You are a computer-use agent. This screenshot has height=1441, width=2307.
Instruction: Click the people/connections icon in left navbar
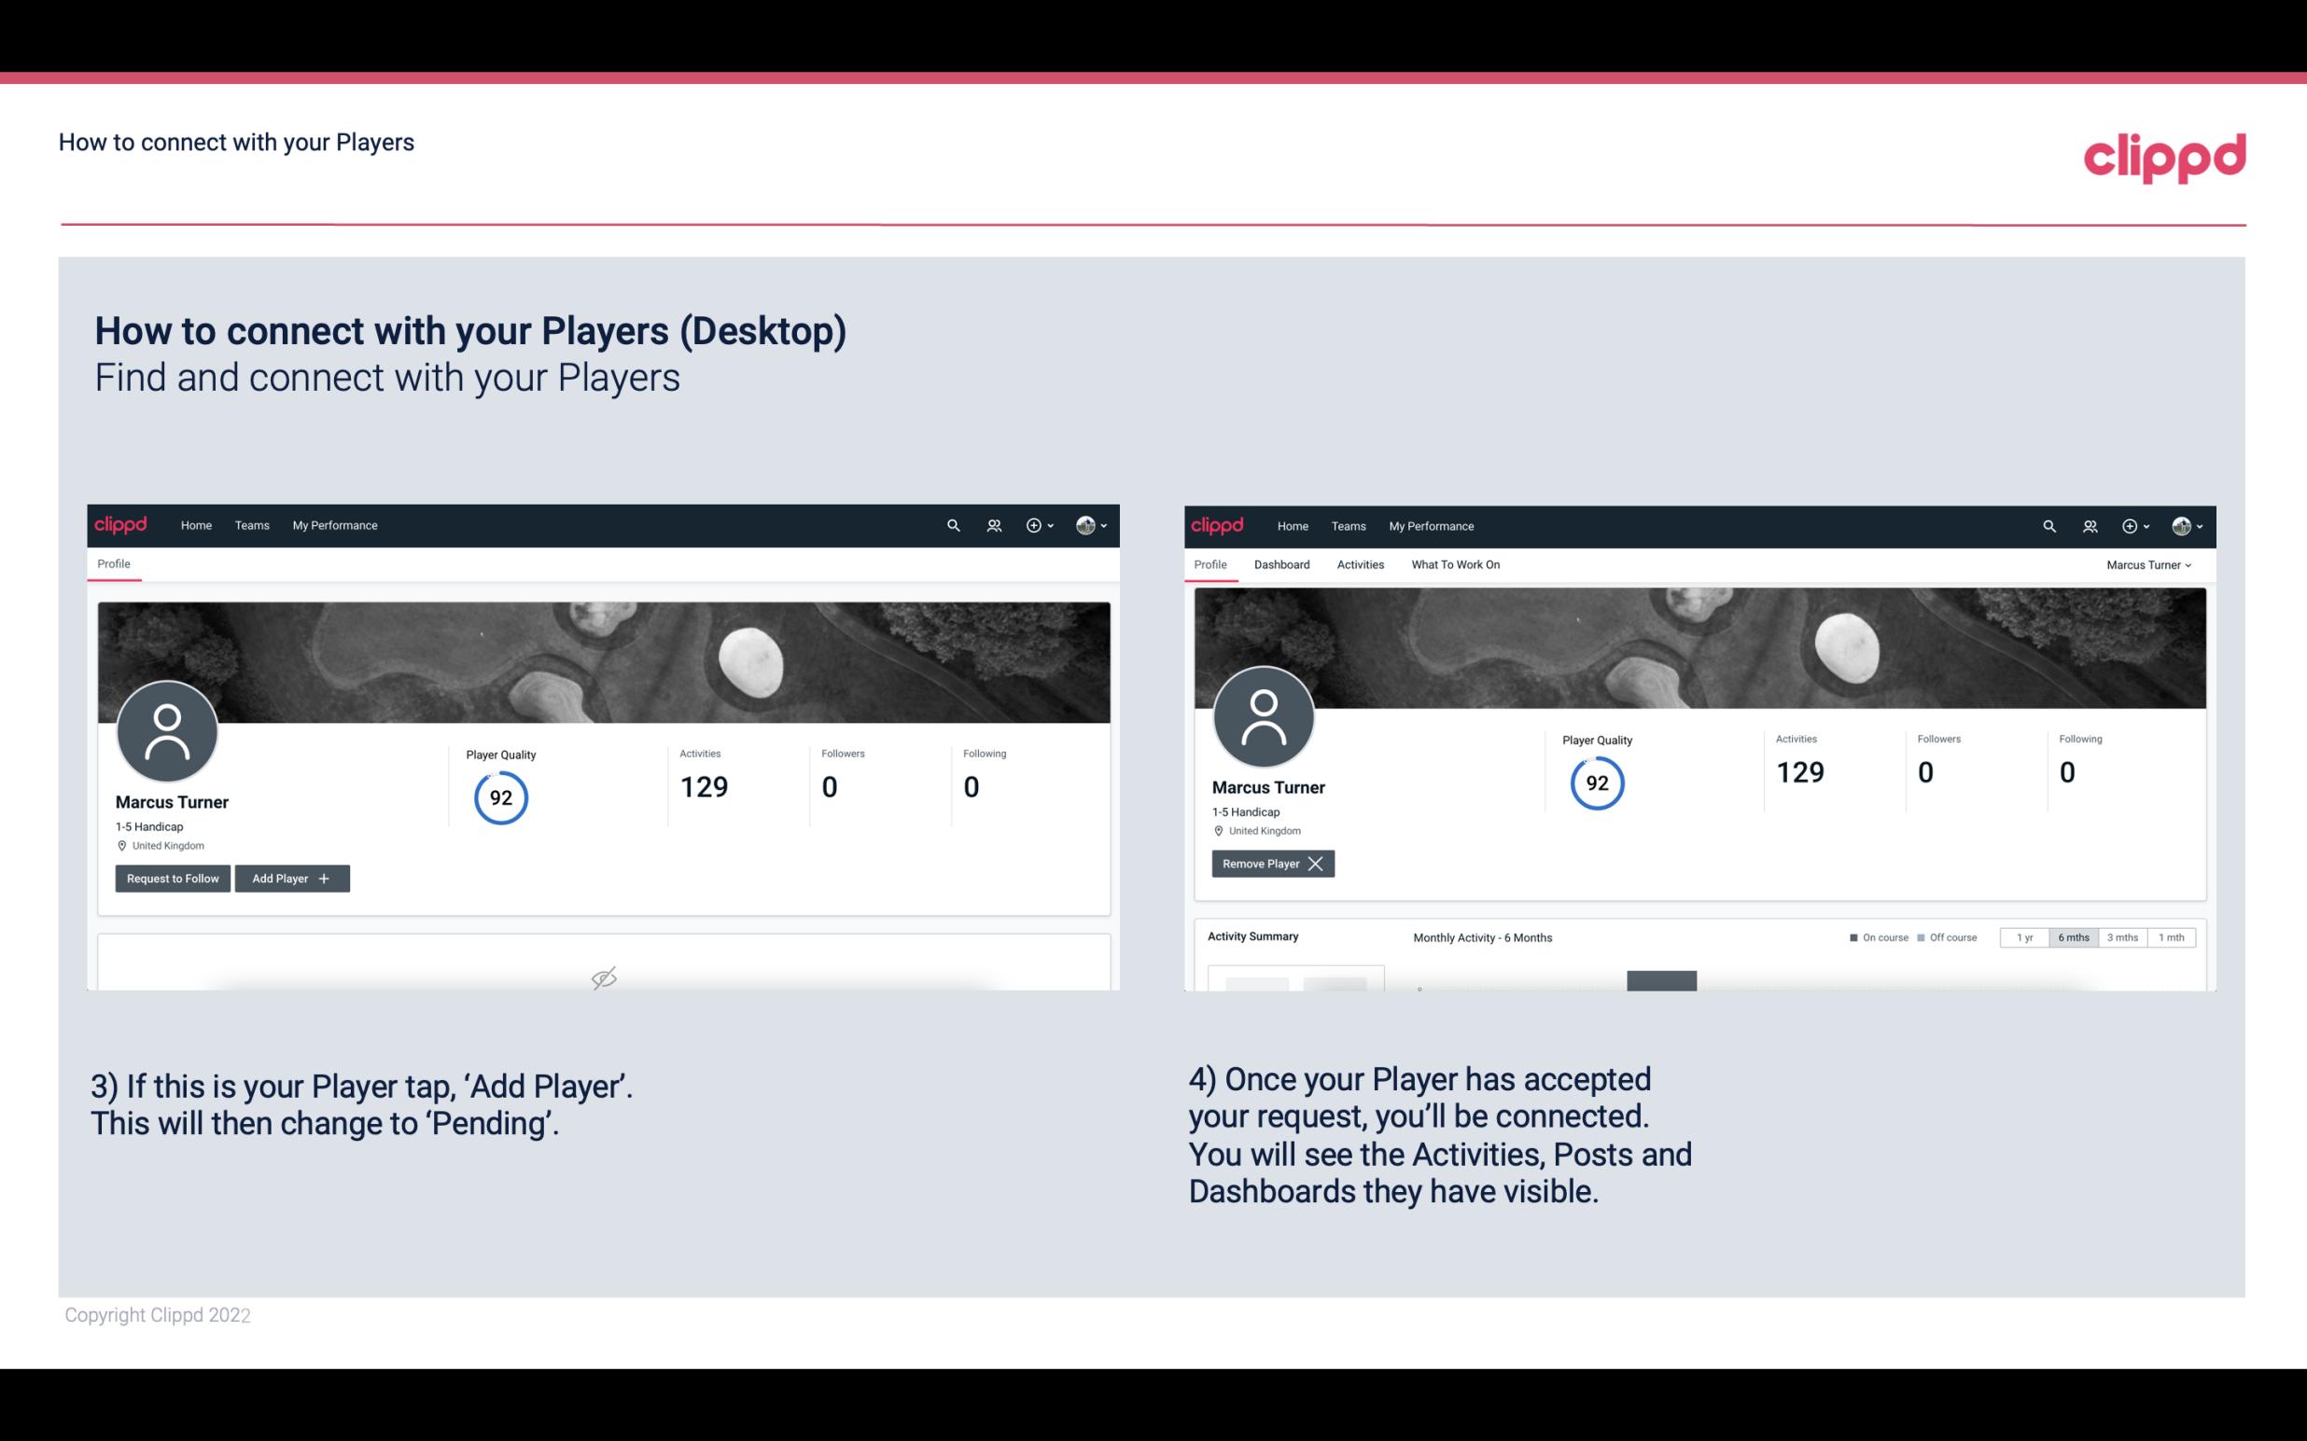click(x=991, y=526)
